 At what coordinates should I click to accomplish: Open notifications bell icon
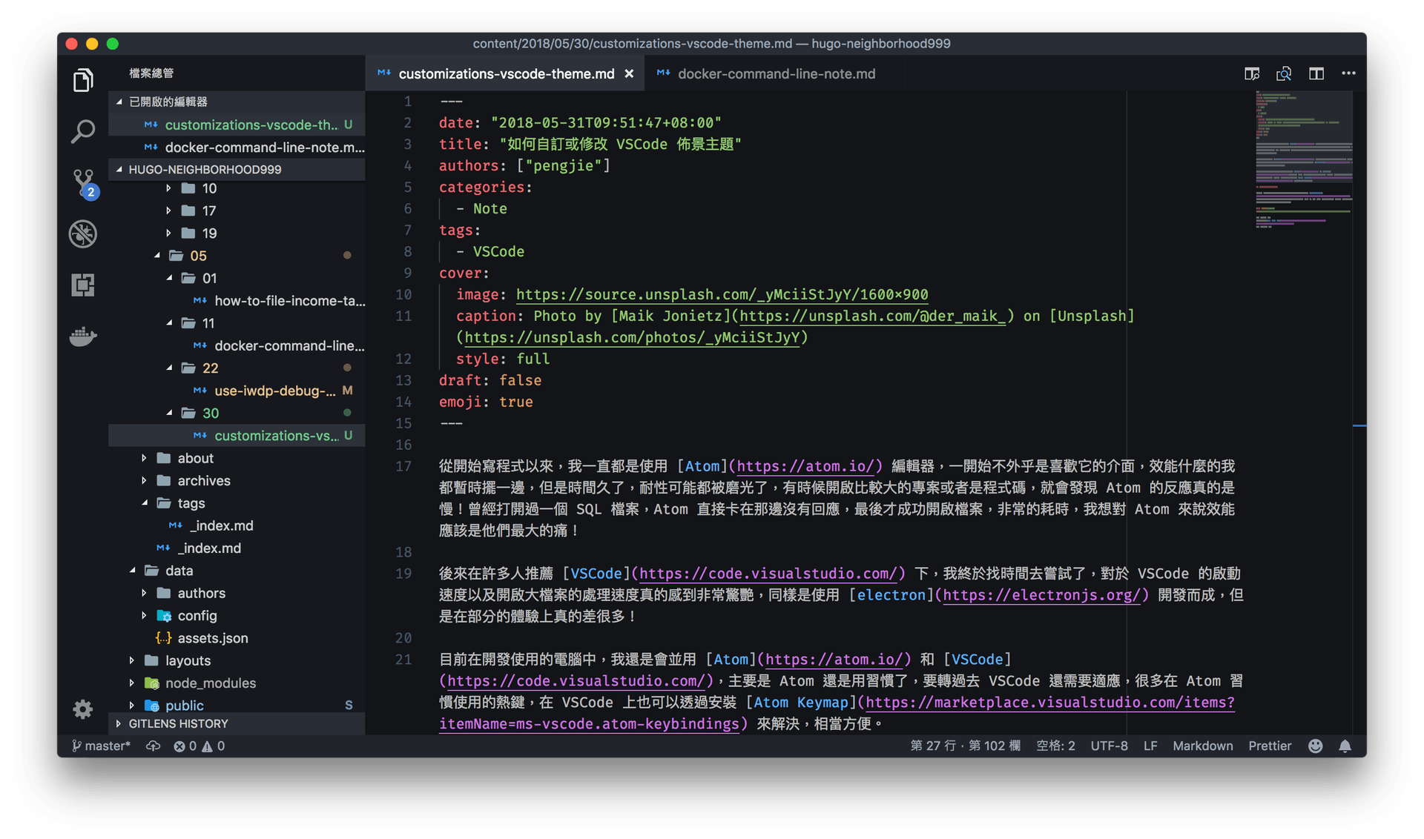1345,746
